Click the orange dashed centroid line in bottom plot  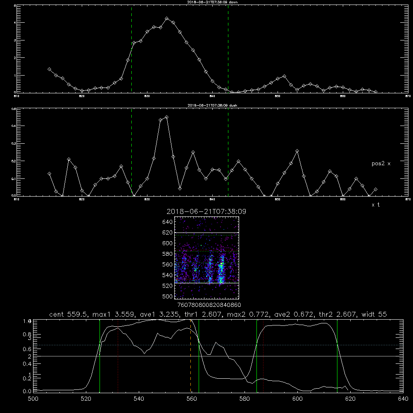(191, 356)
